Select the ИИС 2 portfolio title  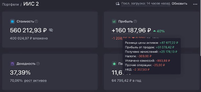click(31, 4)
